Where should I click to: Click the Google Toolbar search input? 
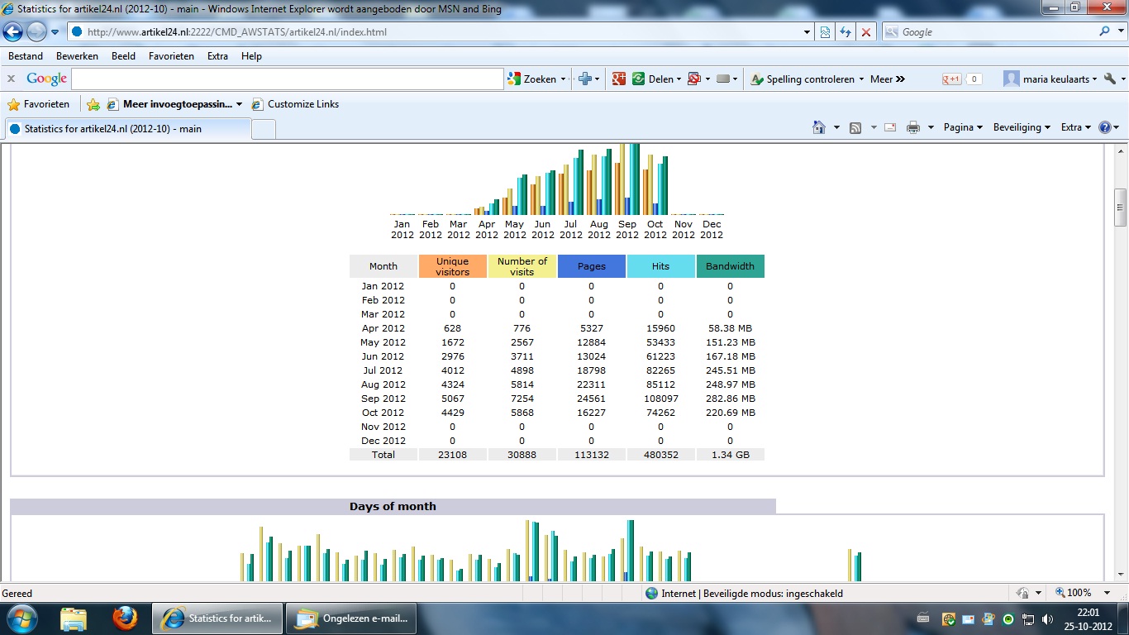288,79
